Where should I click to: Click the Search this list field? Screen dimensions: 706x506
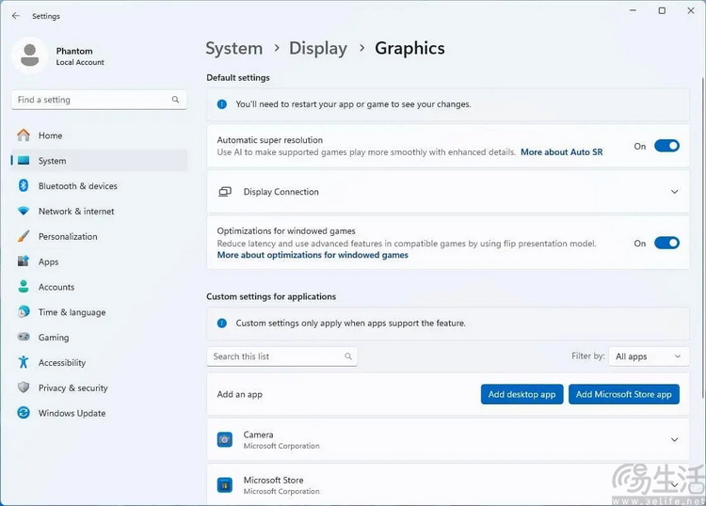point(281,356)
